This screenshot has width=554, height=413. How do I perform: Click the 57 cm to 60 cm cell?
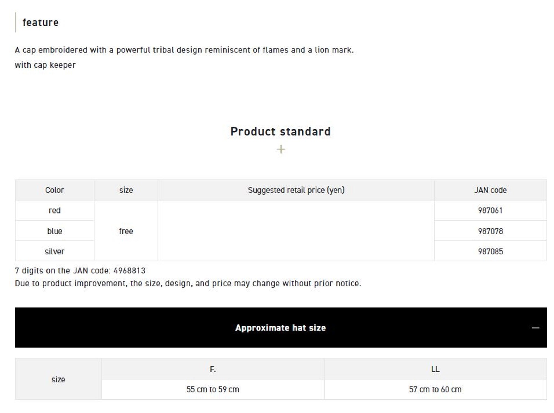(435, 389)
